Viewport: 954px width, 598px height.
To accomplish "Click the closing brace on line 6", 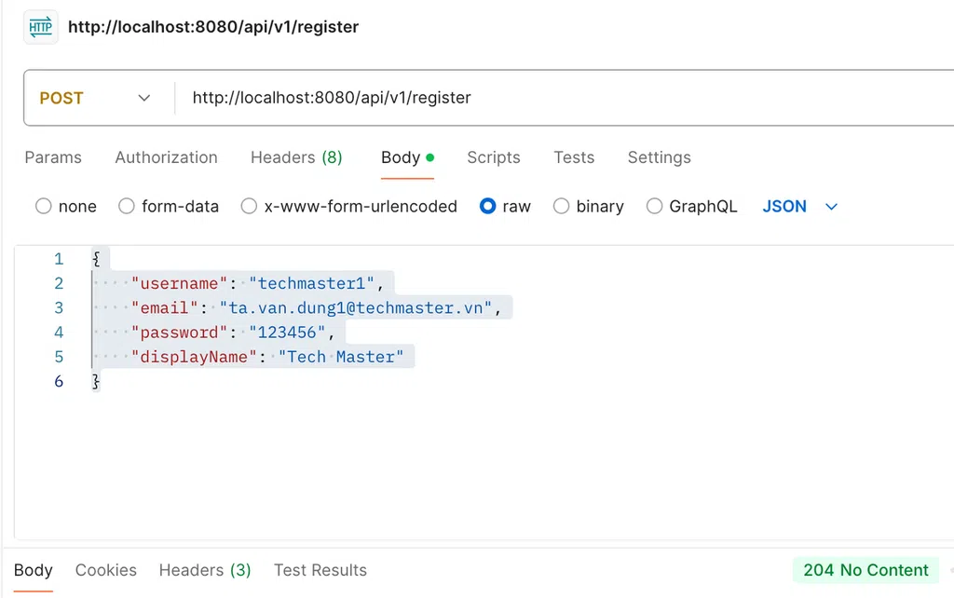I will point(96,381).
